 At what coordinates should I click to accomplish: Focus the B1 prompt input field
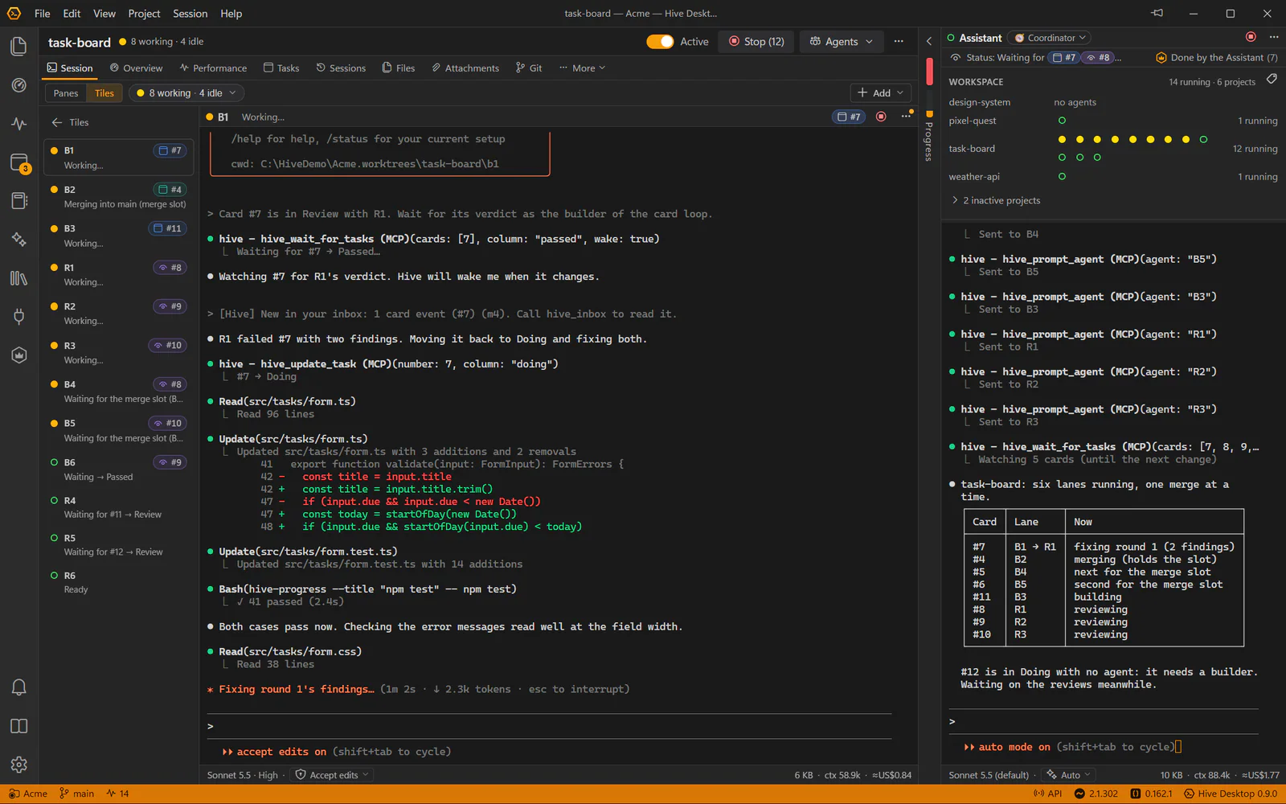[550, 726]
